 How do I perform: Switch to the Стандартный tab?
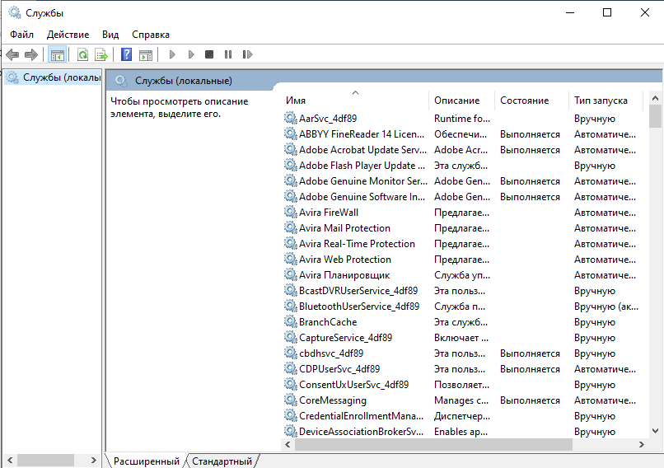tap(222, 461)
